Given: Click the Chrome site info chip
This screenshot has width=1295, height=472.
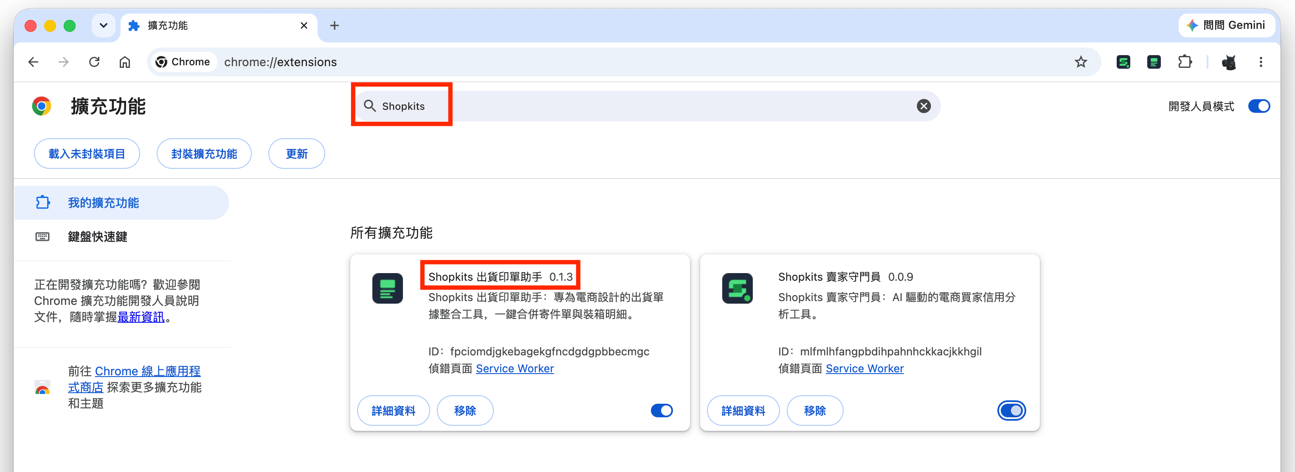Looking at the screenshot, I should 183,62.
